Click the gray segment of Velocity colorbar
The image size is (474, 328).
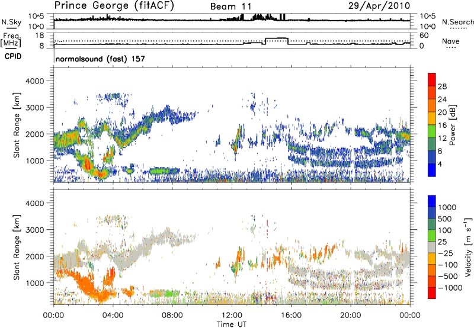pos(432,247)
